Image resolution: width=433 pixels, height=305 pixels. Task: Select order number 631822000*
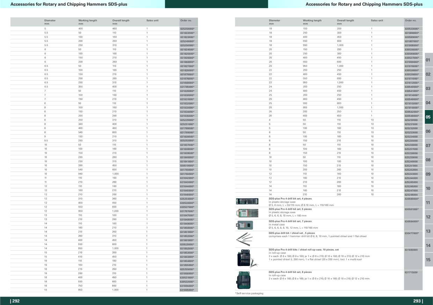pos(187,33)
